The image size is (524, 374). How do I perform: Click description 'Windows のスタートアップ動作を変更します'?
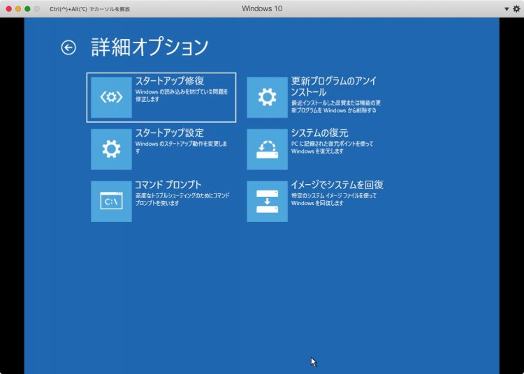(x=181, y=147)
